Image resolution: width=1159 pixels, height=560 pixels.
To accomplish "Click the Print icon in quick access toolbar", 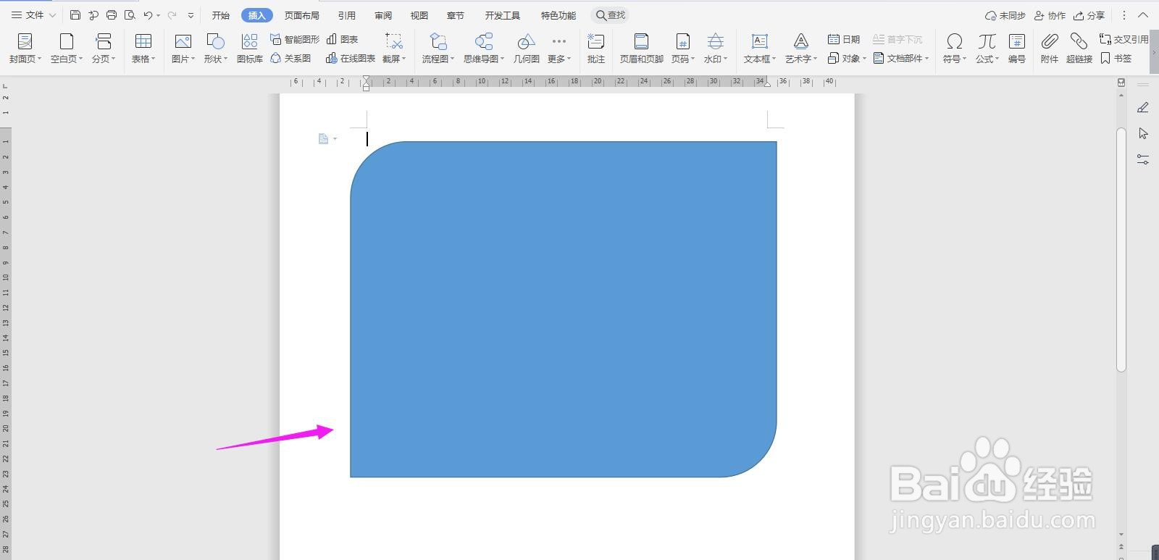I will [112, 14].
